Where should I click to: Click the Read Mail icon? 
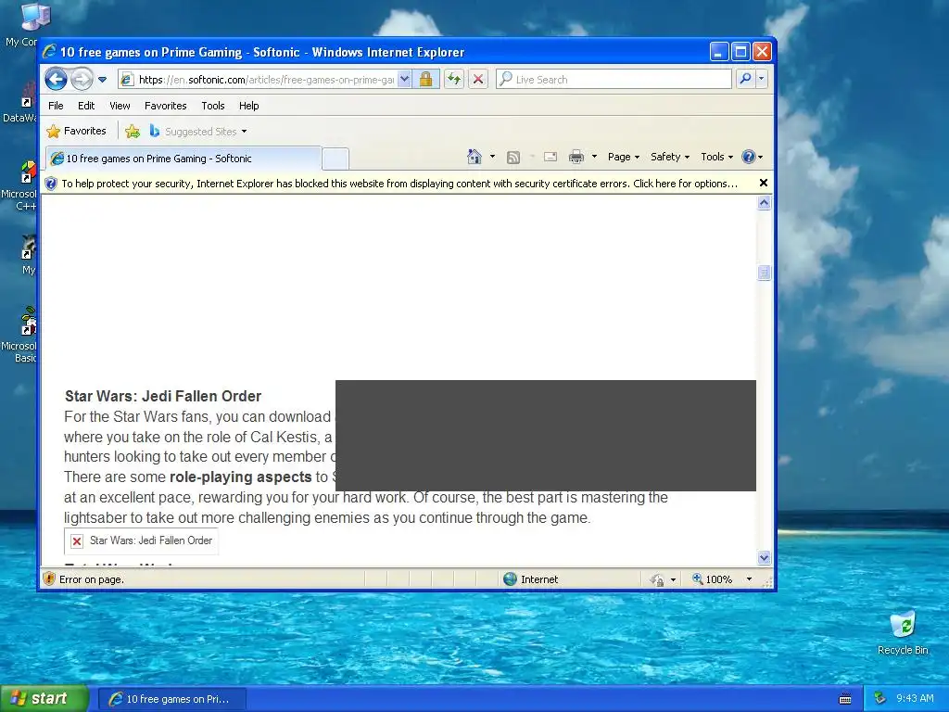tap(550, 157)
